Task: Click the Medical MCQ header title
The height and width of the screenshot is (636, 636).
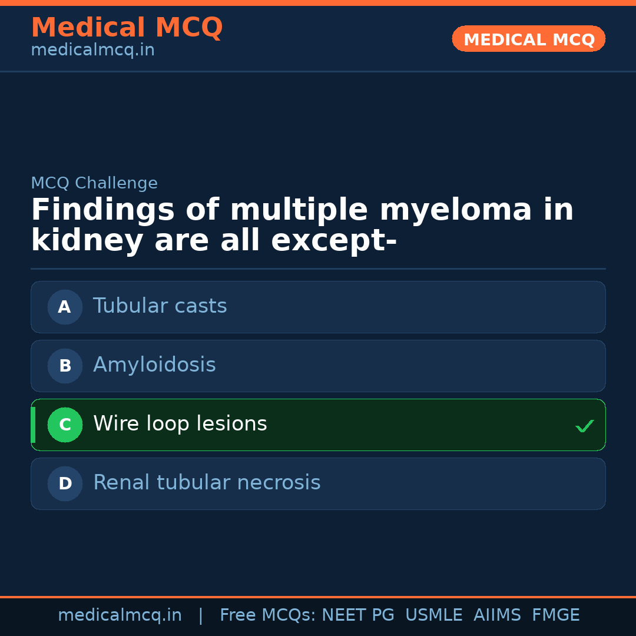Action: coord(127,28)
